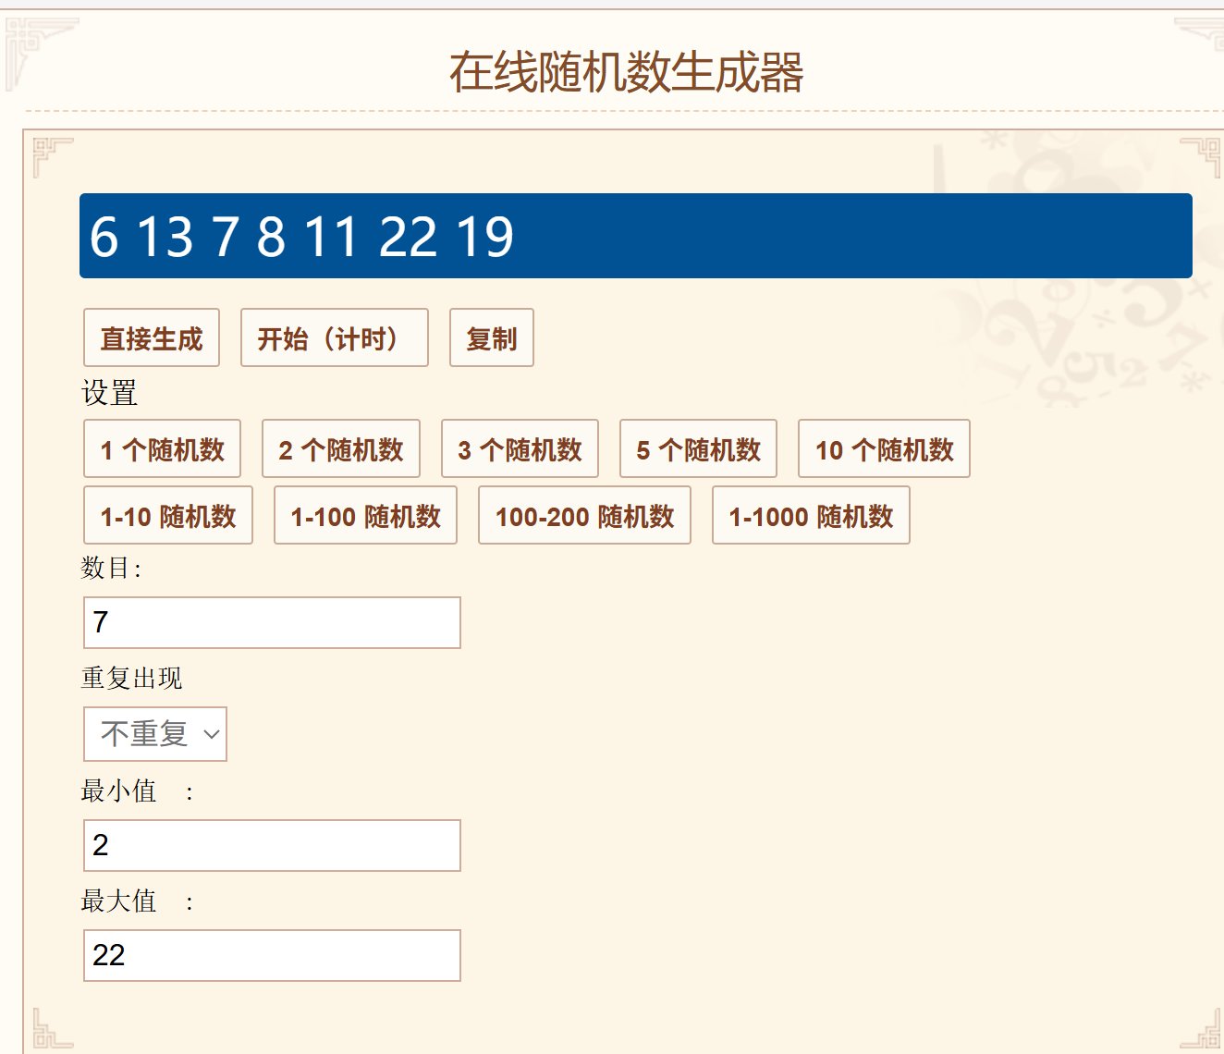Click the 设置 section label
1224x1054 pixels.
tap(110, 394)
